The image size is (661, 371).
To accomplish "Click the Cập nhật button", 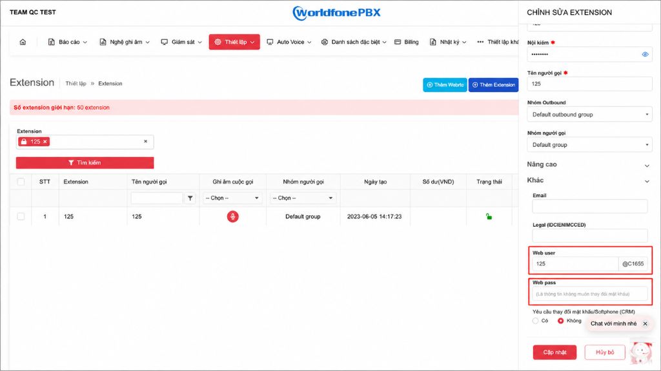I will coord(554,352).
